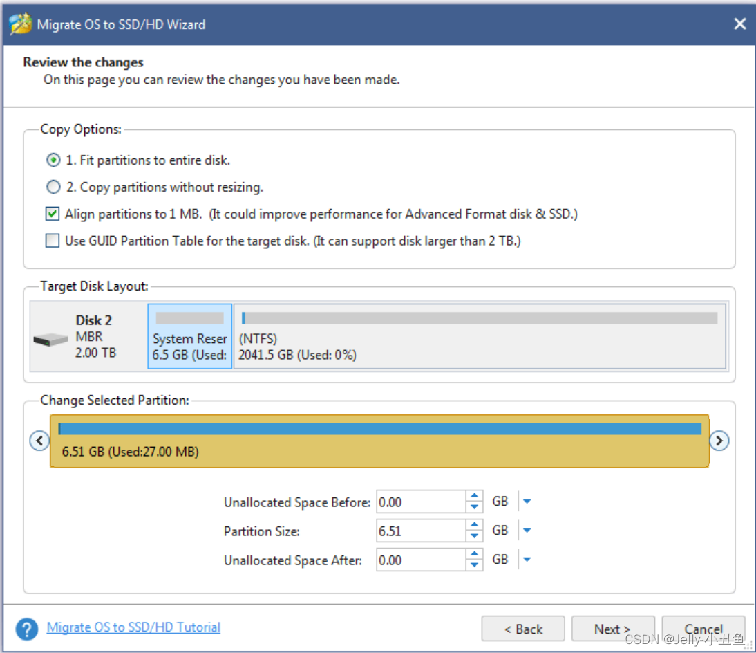Click the Help question mark icon

[x=26, y=629]
